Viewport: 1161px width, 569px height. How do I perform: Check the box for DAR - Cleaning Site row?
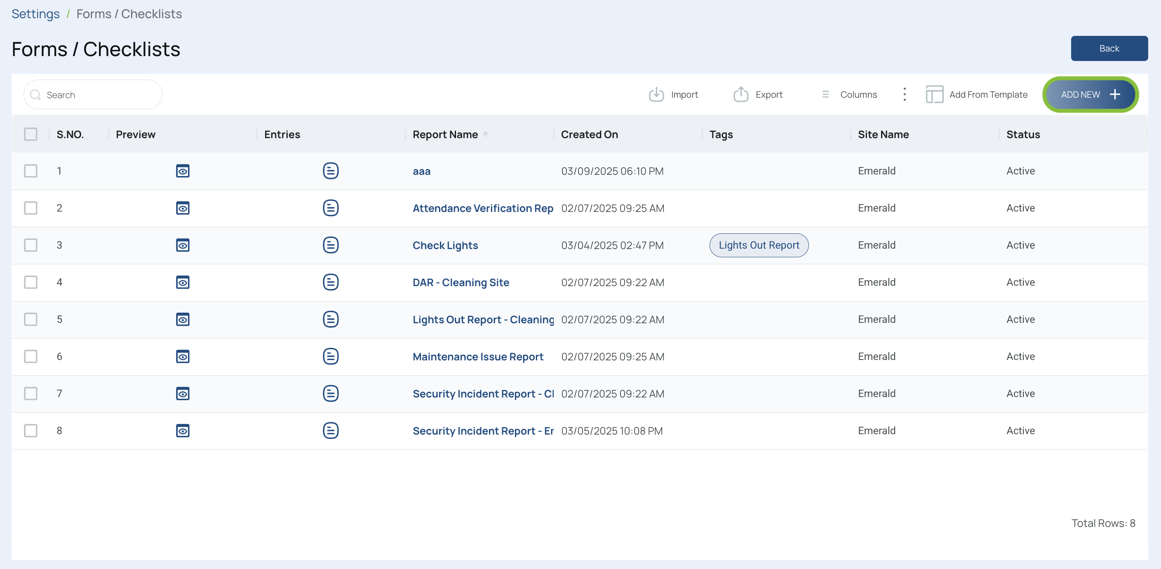pyautogui.click(x=31, y=282)
